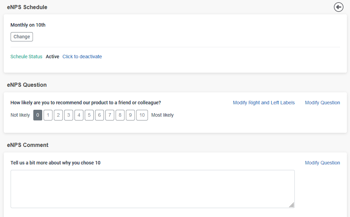Select rating 4 on the scale

click(79, 115)
